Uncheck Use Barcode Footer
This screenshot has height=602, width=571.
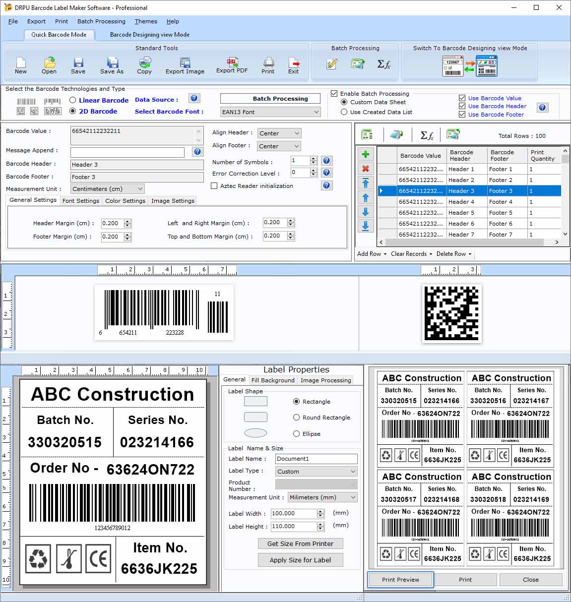[x=462, y=115]
